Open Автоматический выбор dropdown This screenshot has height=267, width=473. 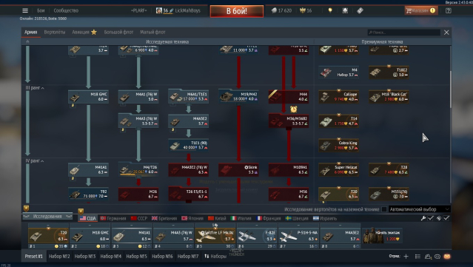[419, 209]
